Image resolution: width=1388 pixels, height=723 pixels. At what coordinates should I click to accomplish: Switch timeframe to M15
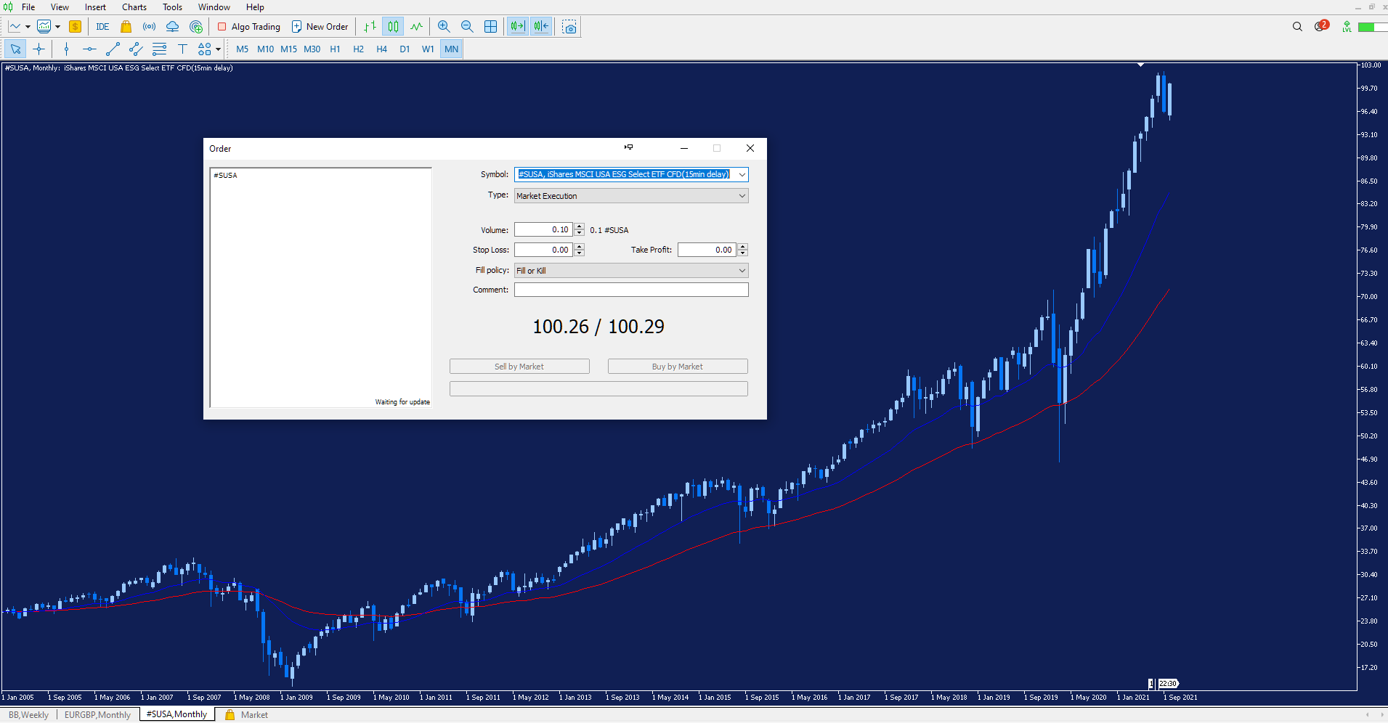[289, 49]
